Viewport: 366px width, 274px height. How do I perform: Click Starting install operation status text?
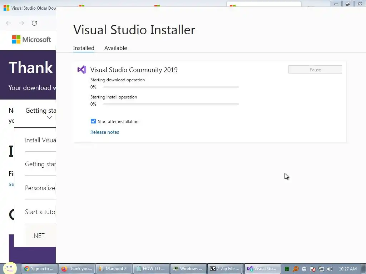pyautogui.click(x=114, y=97)
